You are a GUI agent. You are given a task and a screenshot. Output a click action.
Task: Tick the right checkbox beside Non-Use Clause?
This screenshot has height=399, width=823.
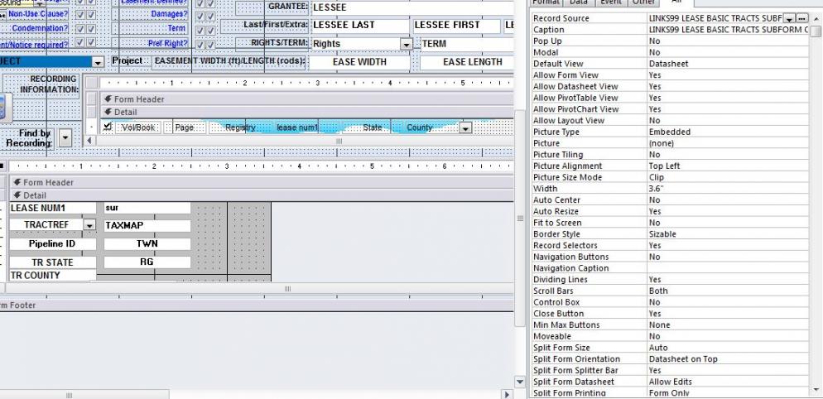[91, 15]
